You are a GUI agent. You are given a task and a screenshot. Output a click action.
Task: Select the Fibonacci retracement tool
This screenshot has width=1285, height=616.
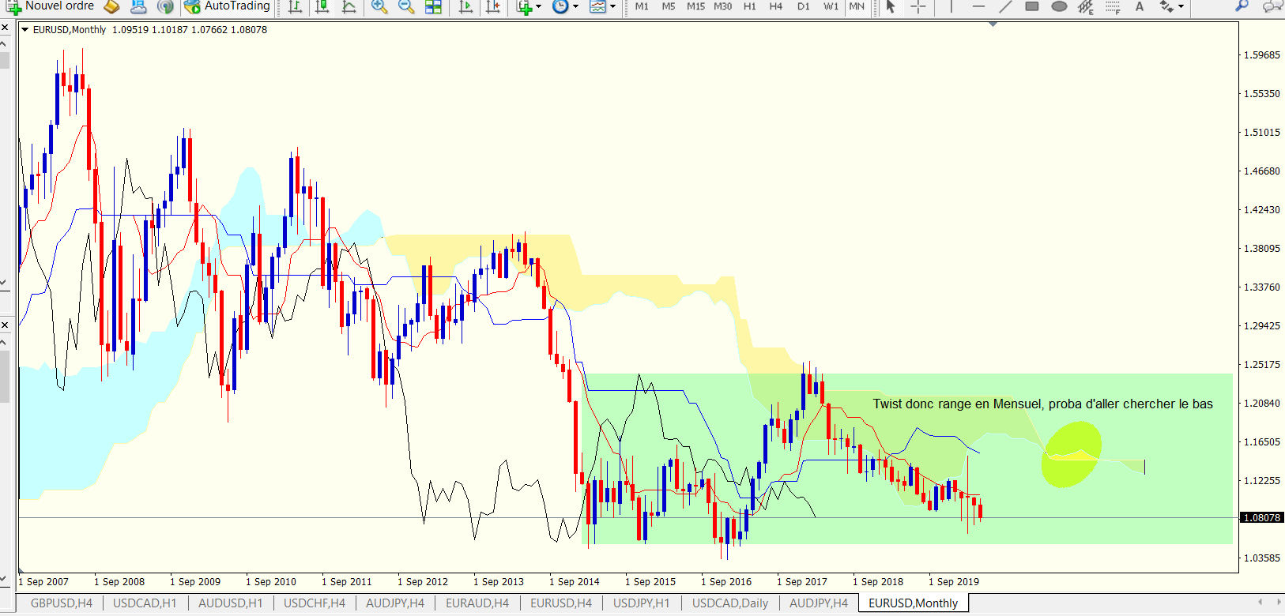[1113, 6]
